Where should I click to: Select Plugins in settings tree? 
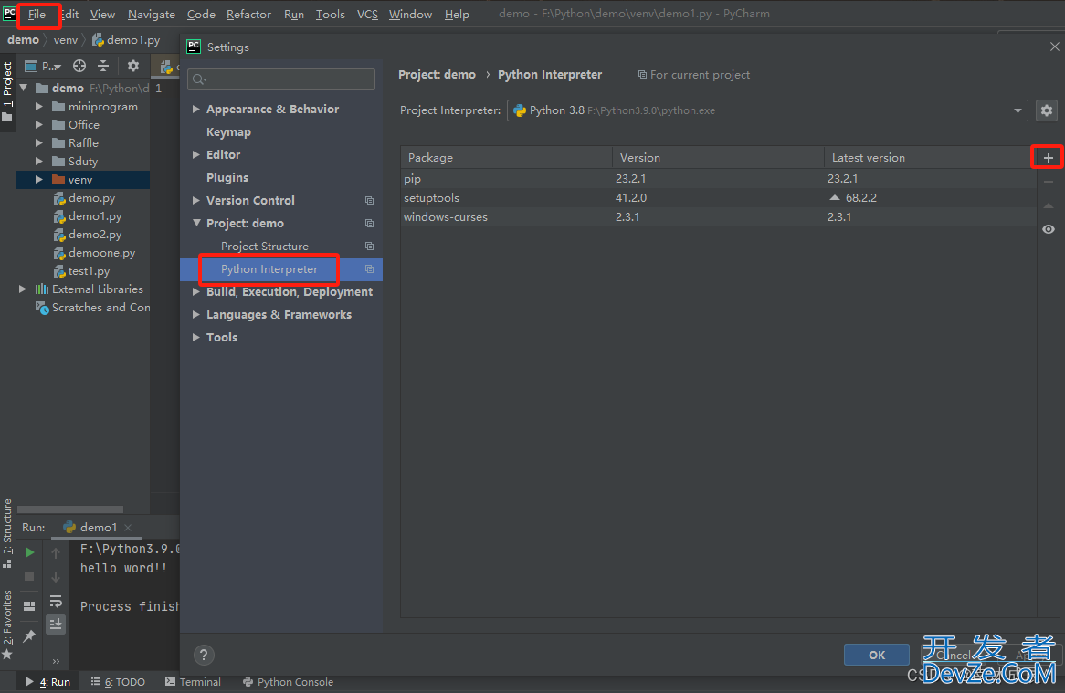[227, 178]
